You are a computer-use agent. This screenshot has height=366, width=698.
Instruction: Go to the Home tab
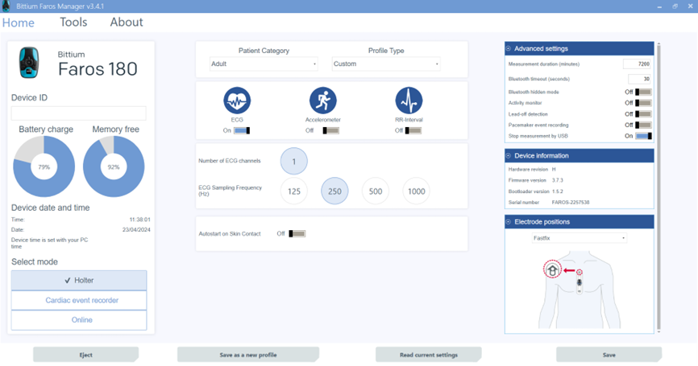19,23
